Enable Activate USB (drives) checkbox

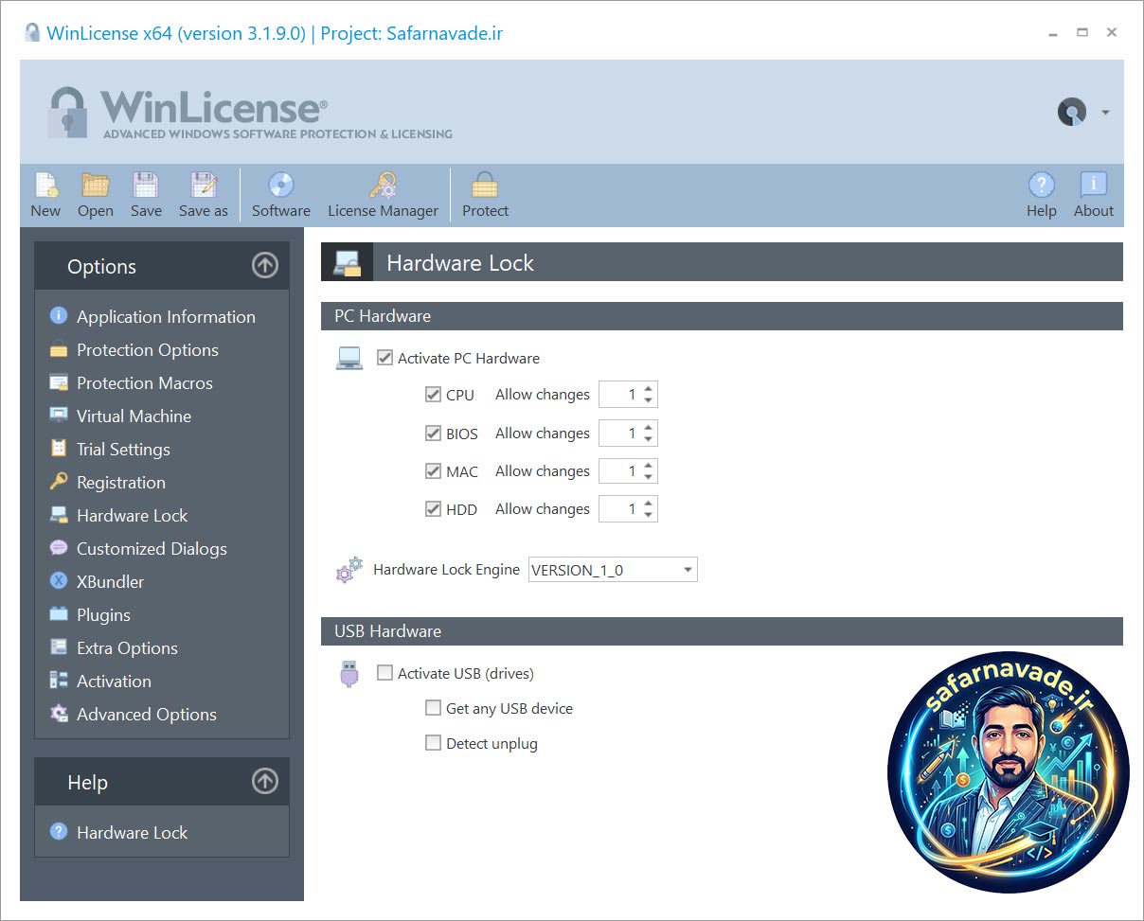pos(384,673)
